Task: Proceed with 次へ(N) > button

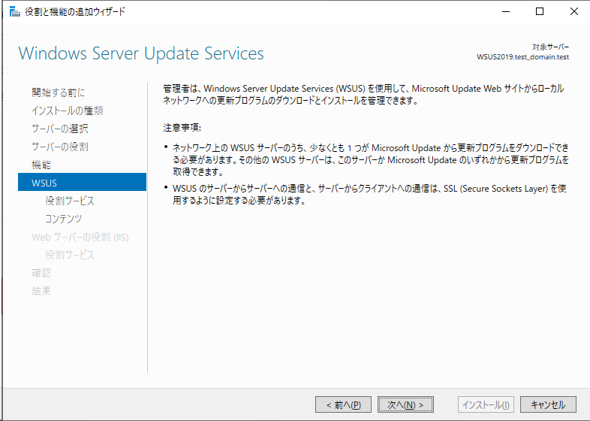Action: [x=405, y=404]
